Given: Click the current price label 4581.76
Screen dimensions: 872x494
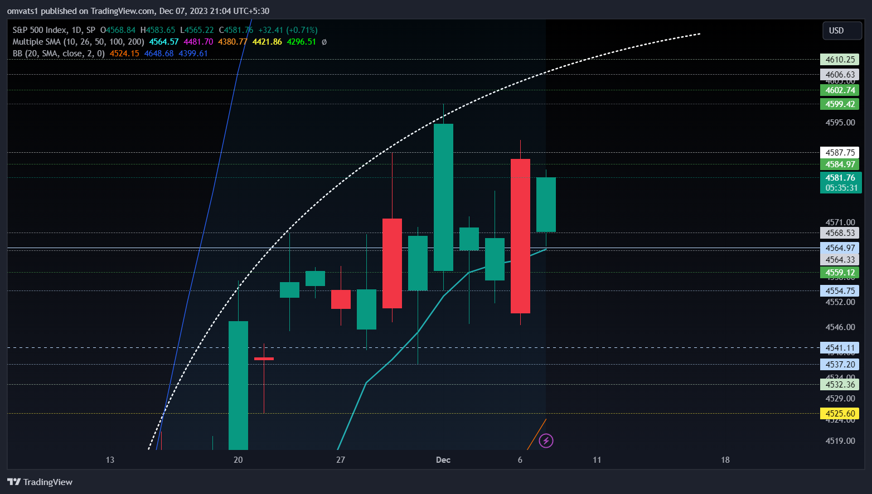Looking at the screenshot, I should (x=841, y=178).
